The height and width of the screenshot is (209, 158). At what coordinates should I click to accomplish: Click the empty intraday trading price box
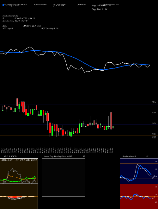[x=63, y=177]
